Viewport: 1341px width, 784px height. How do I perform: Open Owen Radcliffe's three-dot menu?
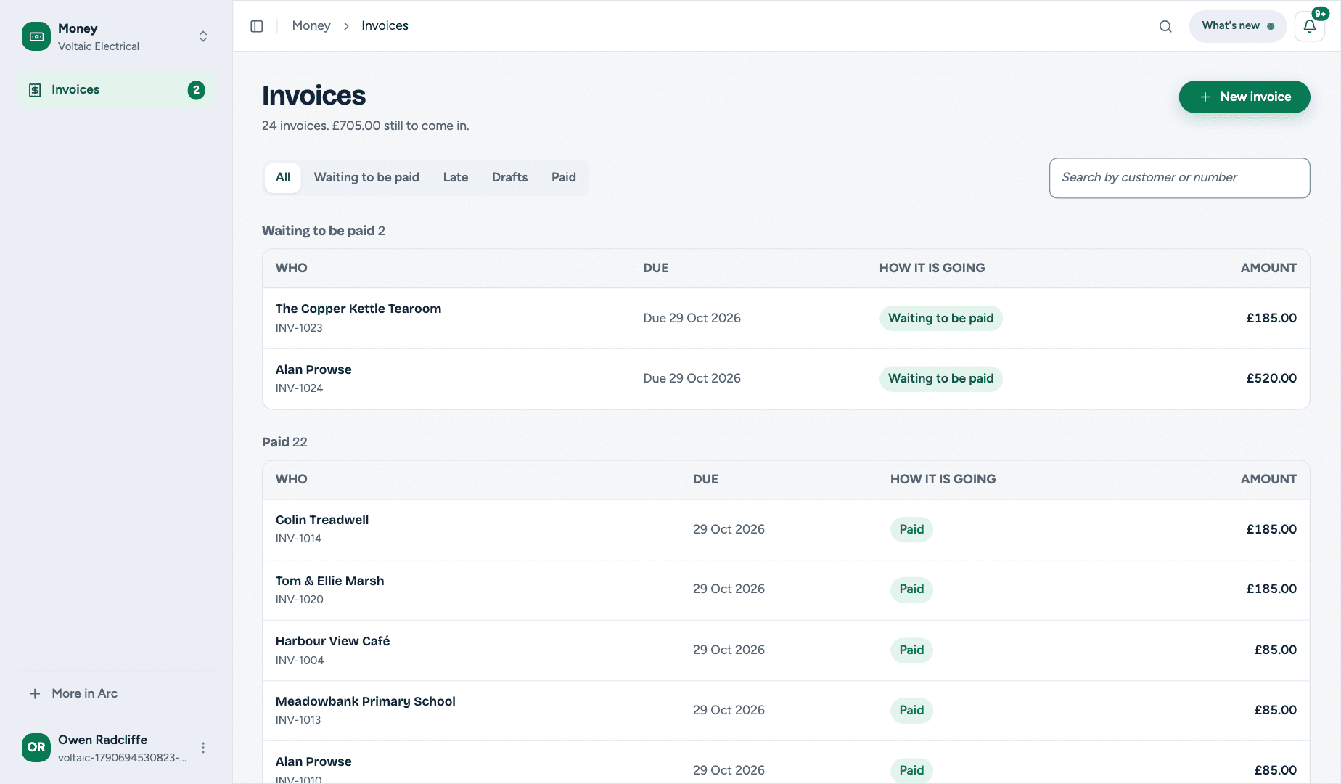click(203, 748)
